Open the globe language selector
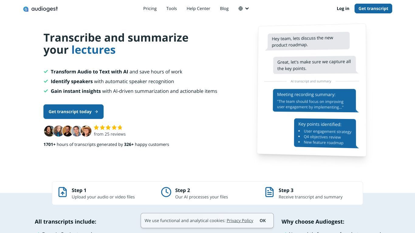Image resolution: width=415 pixels, height=233 pixels. pyautogui.click(x=241, y=8)
